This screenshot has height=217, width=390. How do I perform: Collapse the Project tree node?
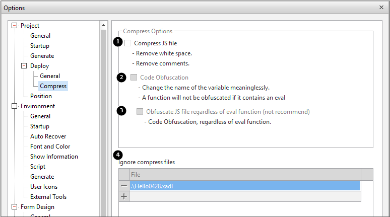coord(14,26)
